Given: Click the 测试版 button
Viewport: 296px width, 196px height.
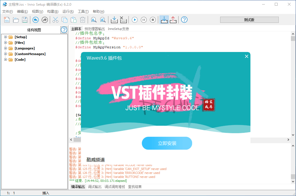Looking at the screenshot, I should [x=249, y=20].
